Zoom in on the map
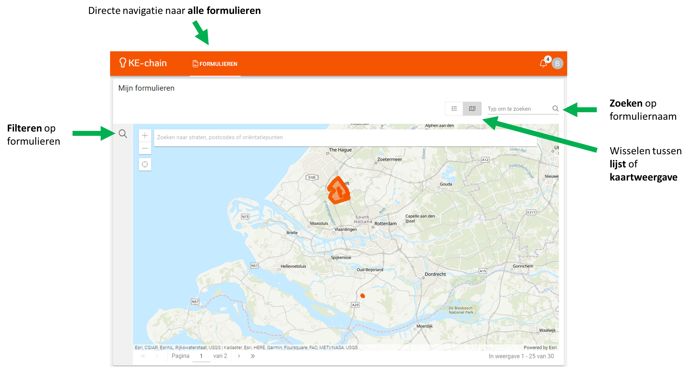This screenshot has width=689, height=367. tap(145, 136)
